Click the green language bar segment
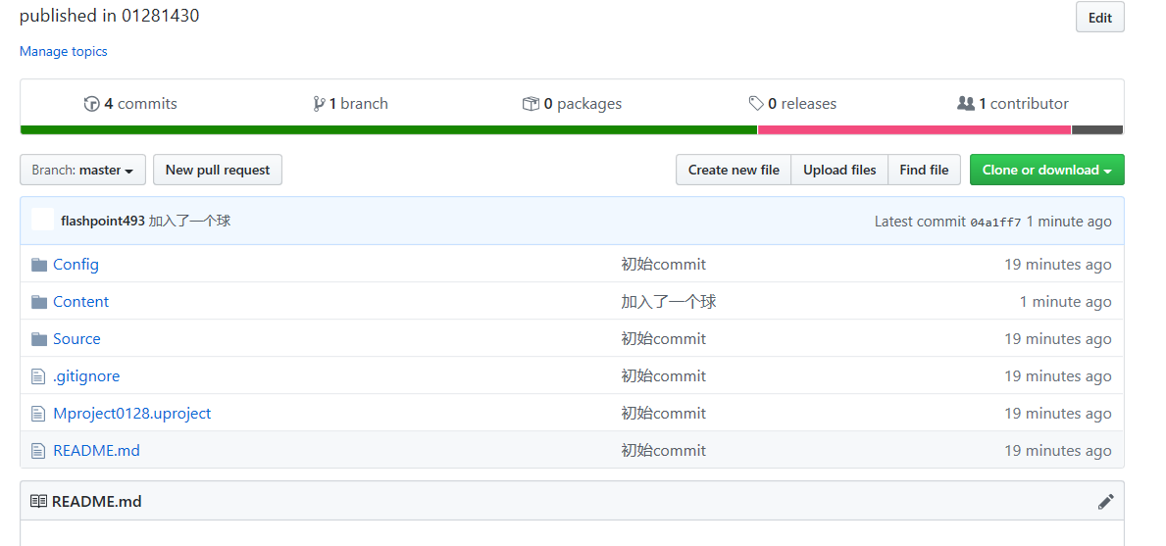Screen dimensions: 1166x546 click(388, 129)
